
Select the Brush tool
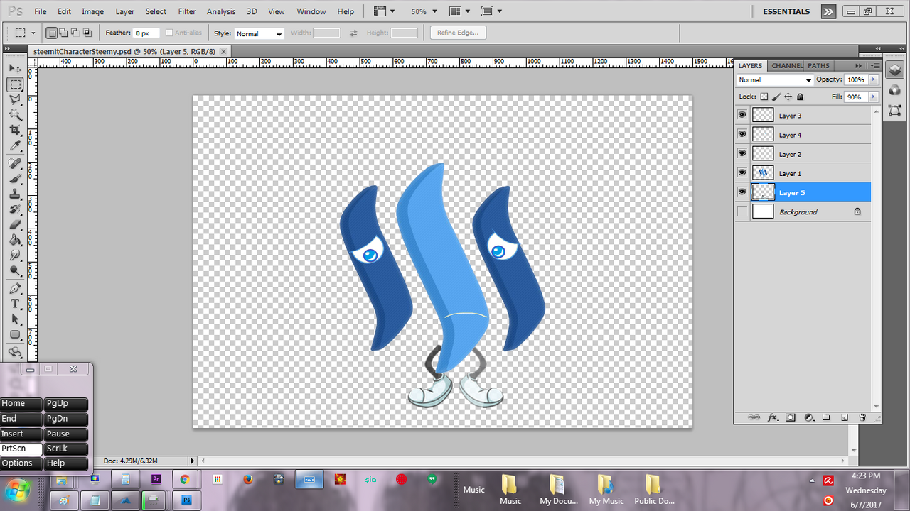tap(15, 179)
